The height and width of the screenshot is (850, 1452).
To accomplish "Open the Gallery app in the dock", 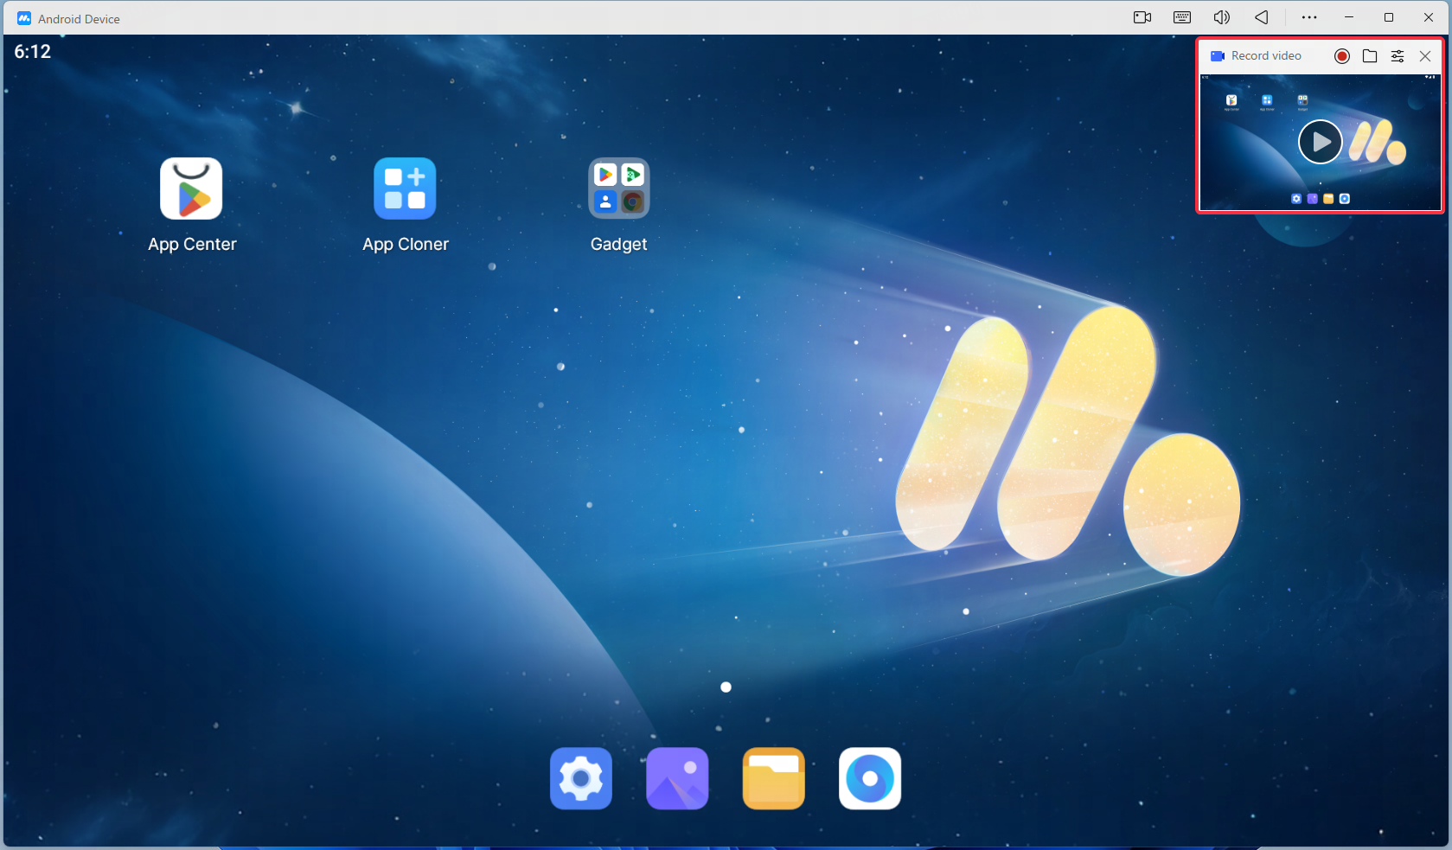I will [x=677, y=778].
